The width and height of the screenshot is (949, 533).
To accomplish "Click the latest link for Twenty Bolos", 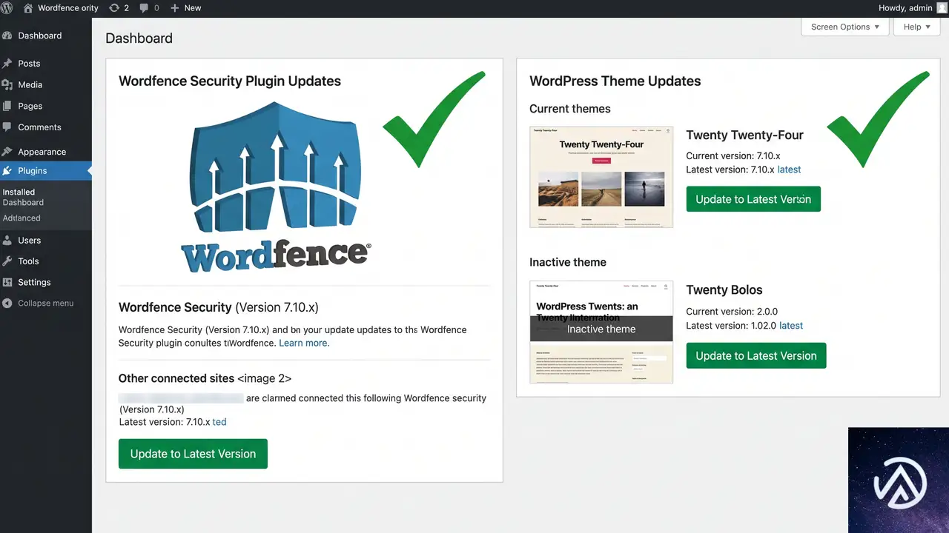I will click(x=791, y=326).
